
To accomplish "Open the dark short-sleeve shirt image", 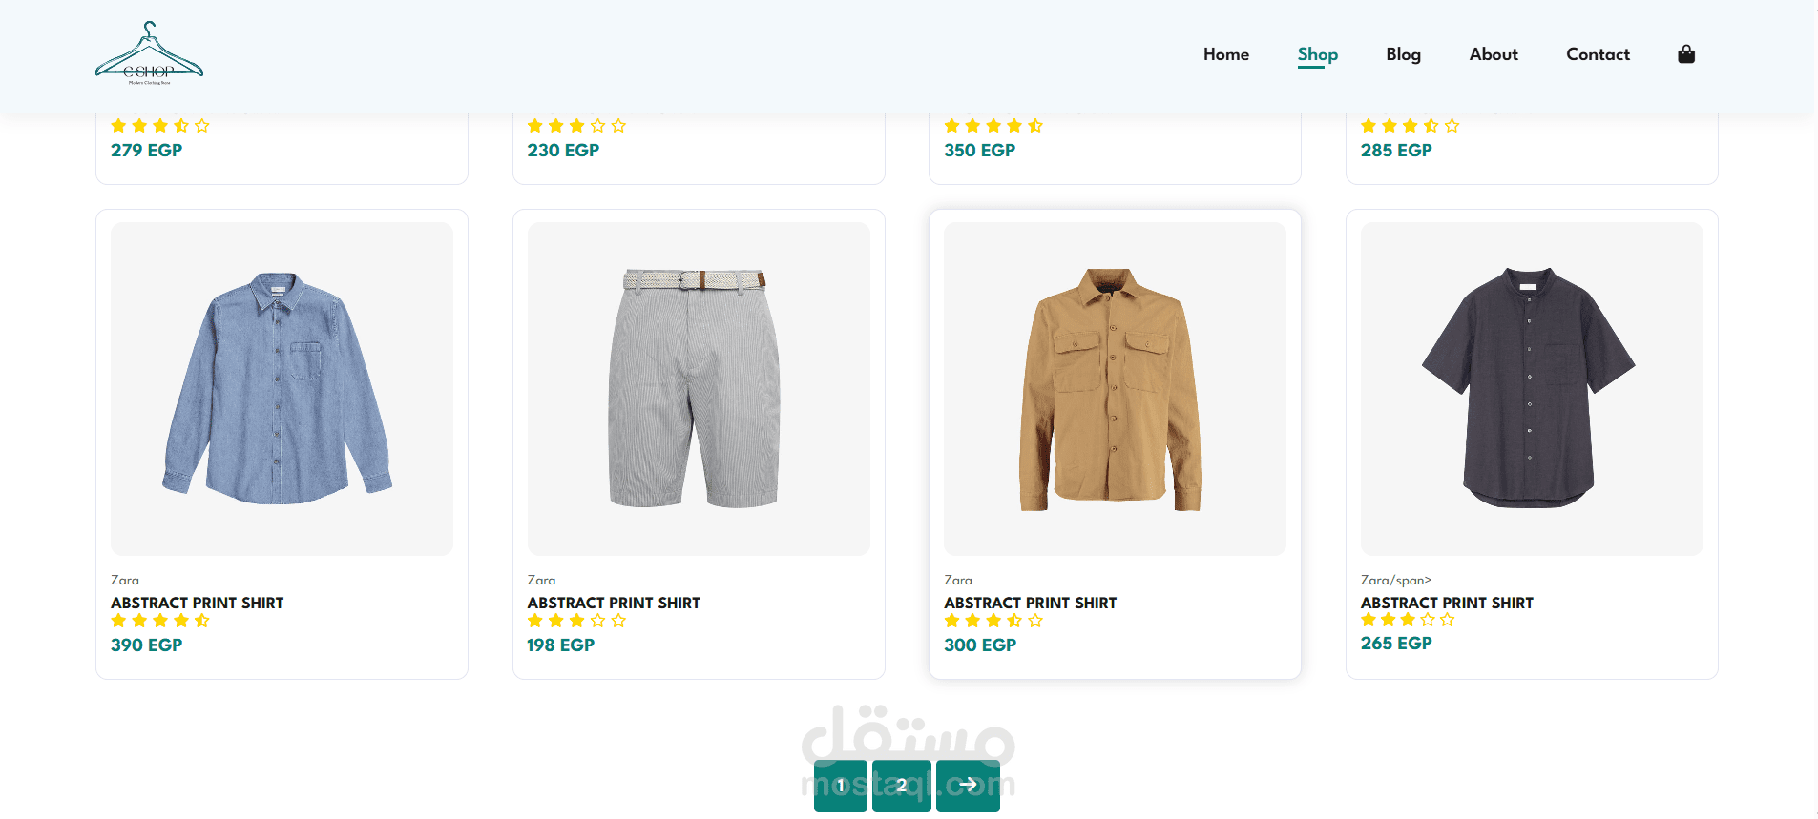I will pos(1531,389).
